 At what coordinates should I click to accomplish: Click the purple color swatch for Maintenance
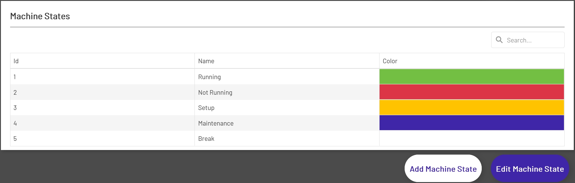coord(472,123)
